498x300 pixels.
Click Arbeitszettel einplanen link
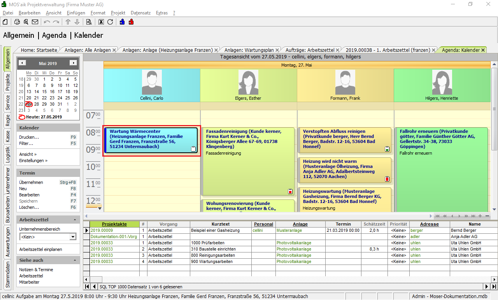click(x=40, y=249)
